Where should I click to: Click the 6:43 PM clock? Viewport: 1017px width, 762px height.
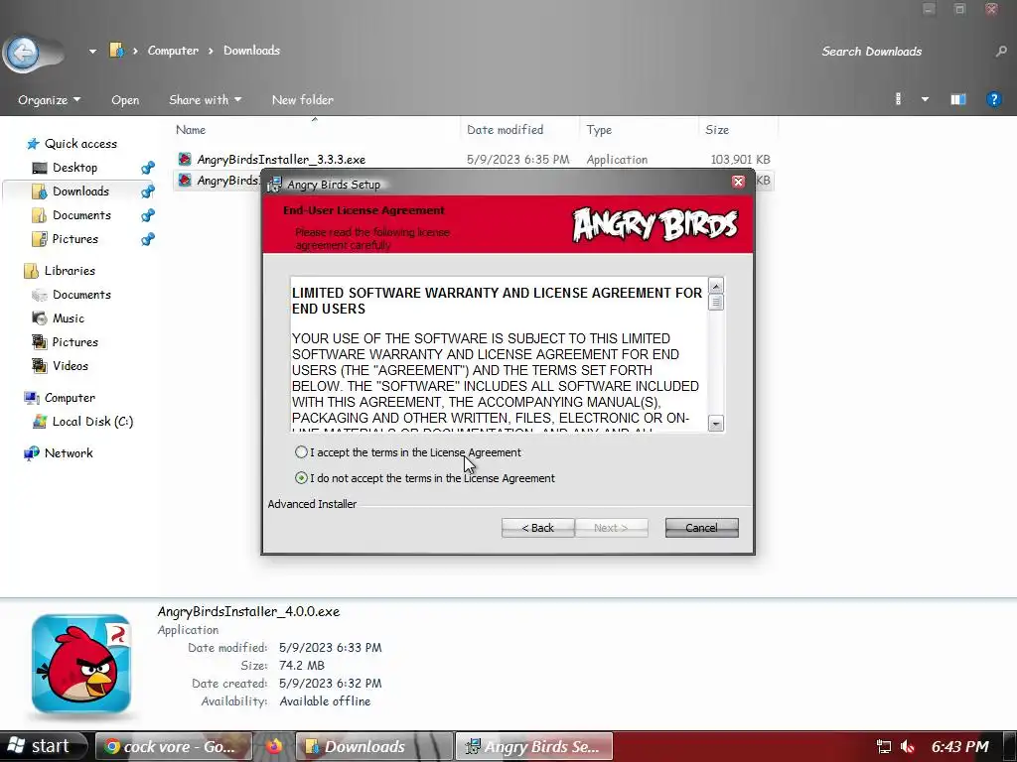(x=960, y=747)
